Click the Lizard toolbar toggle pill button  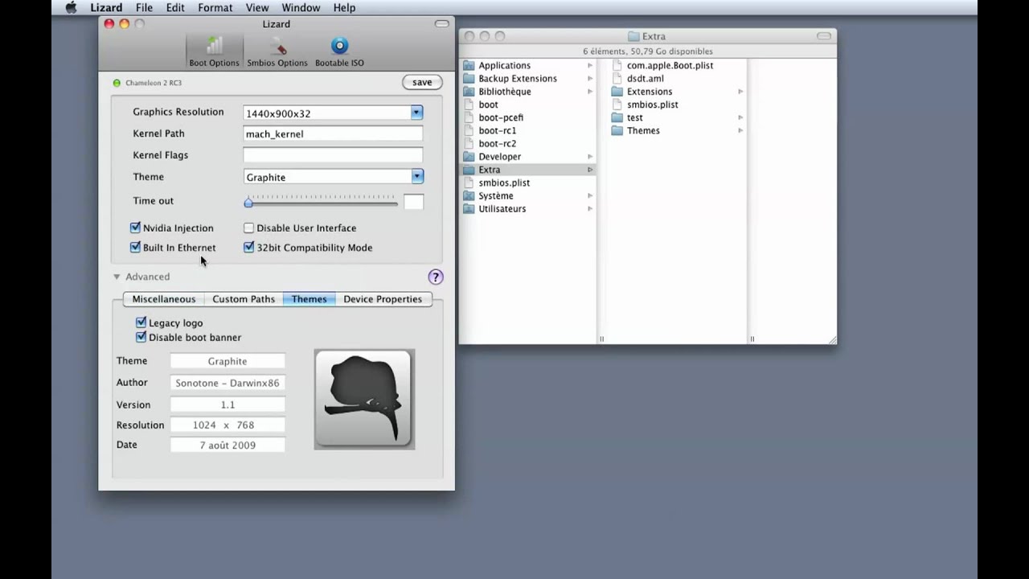pos(441,24)
